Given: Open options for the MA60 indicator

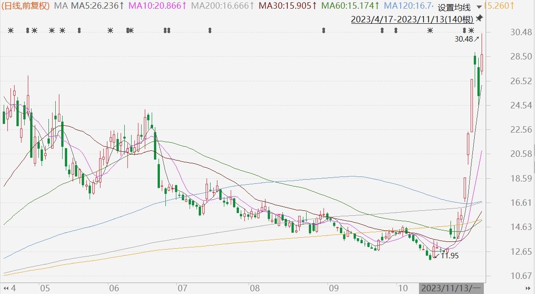Looking at the screenshot, I should click(x=350, y=6).
